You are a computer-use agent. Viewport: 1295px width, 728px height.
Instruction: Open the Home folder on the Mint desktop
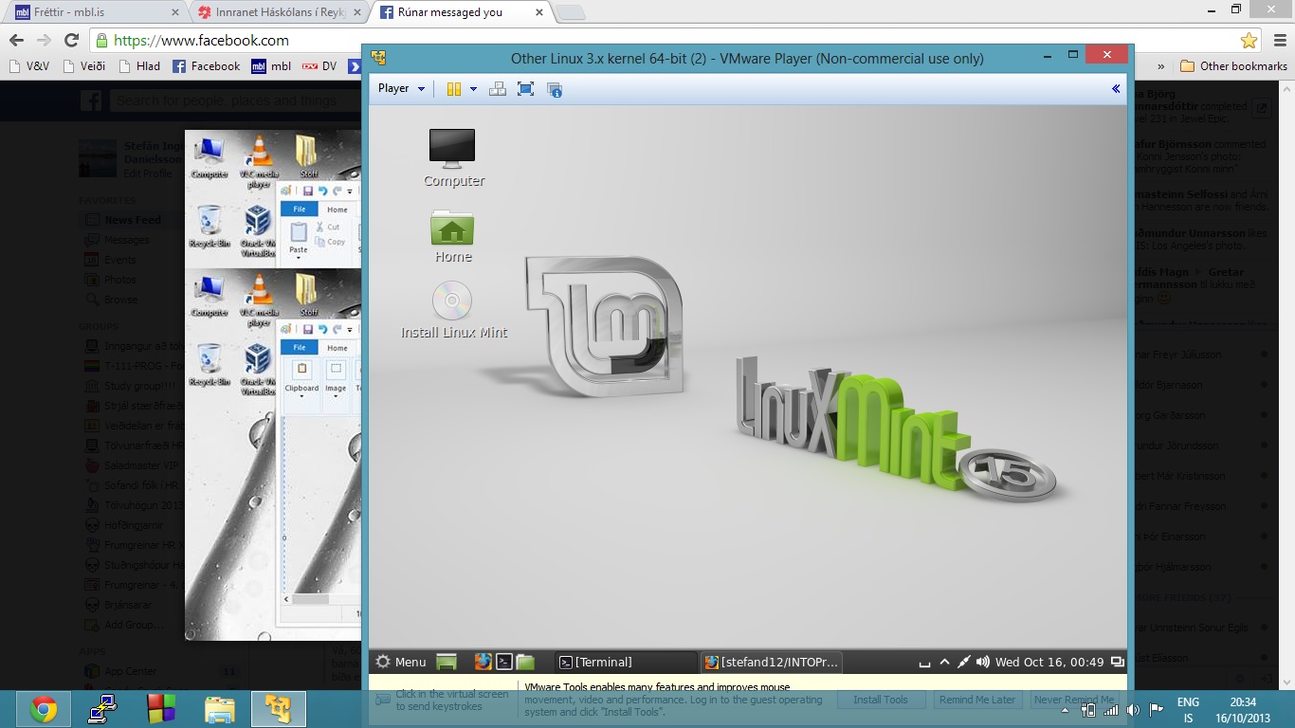pyautogui.click(x=452, y=236)
